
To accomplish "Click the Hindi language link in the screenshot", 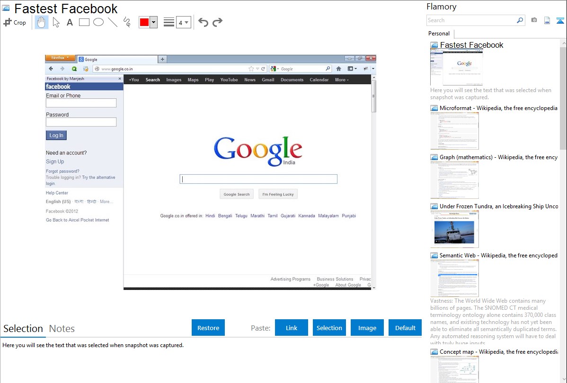I will tap(210, 216).
